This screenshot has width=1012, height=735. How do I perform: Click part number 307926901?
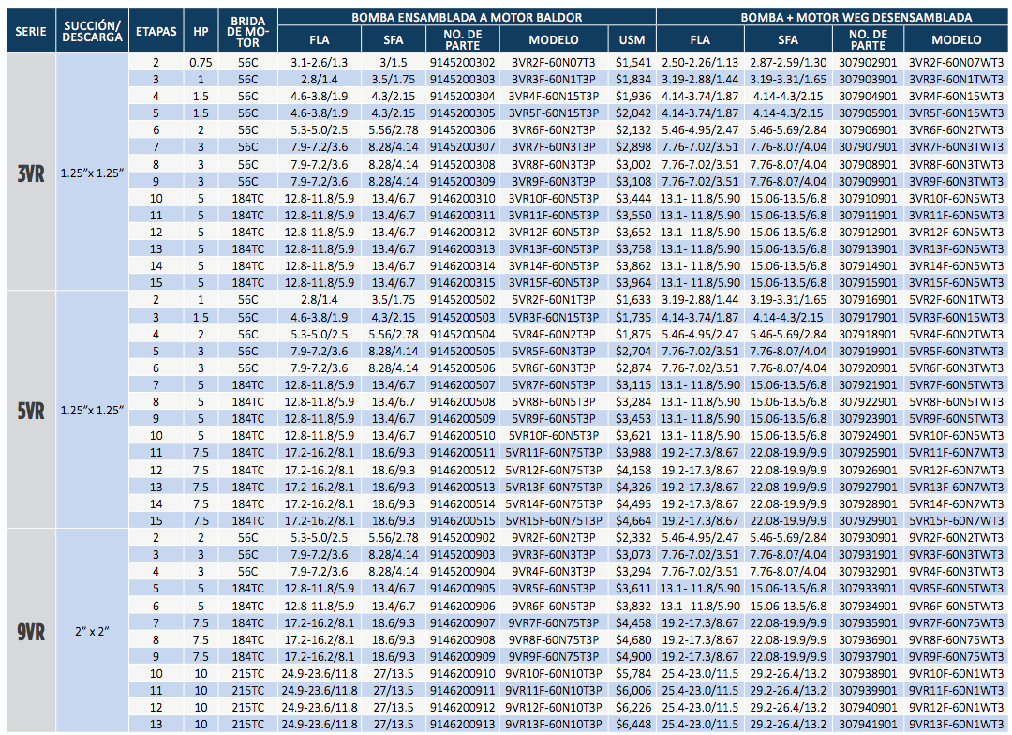(868, 471)
